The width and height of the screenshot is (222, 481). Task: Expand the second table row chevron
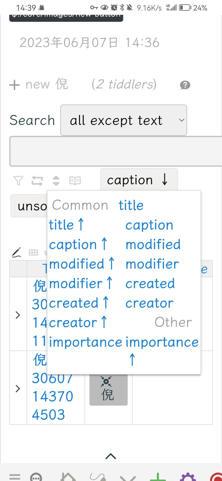[18, 389]
